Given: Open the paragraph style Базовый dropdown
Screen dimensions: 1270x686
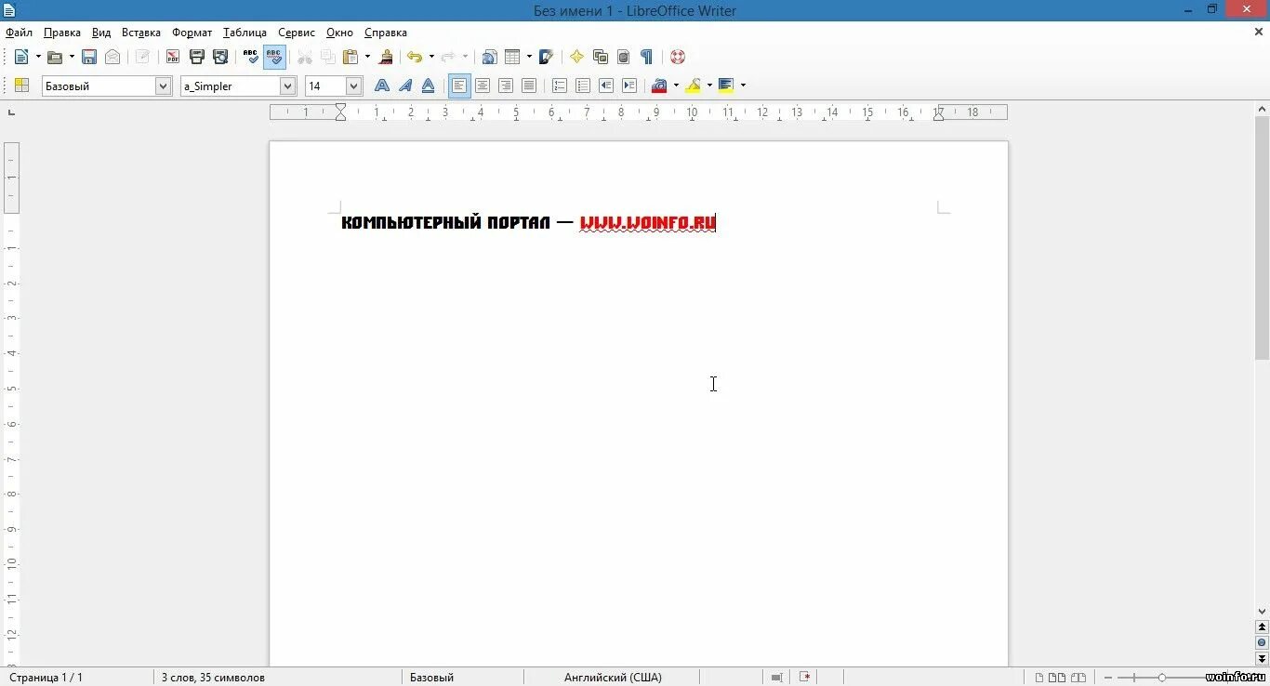Looking at the screenshot, I should (x=164, y=86).
